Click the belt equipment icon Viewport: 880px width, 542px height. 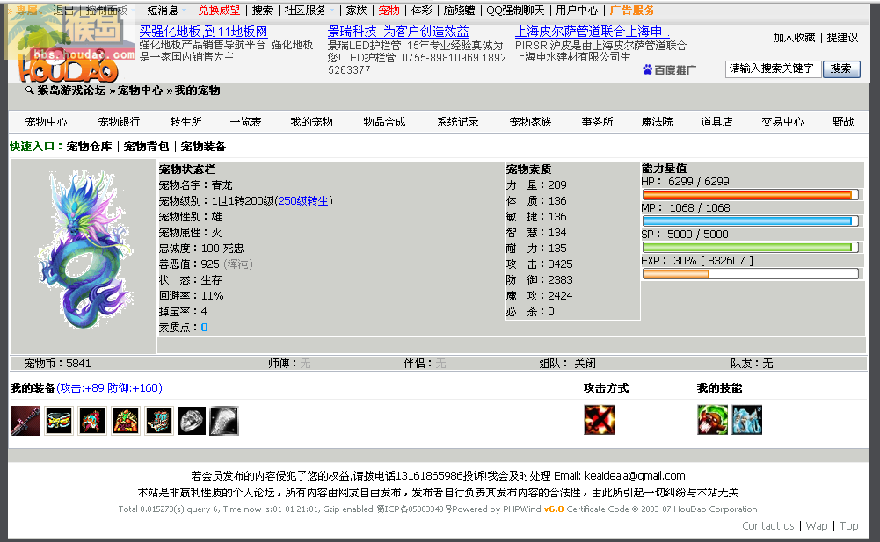[x=59, y=420]
